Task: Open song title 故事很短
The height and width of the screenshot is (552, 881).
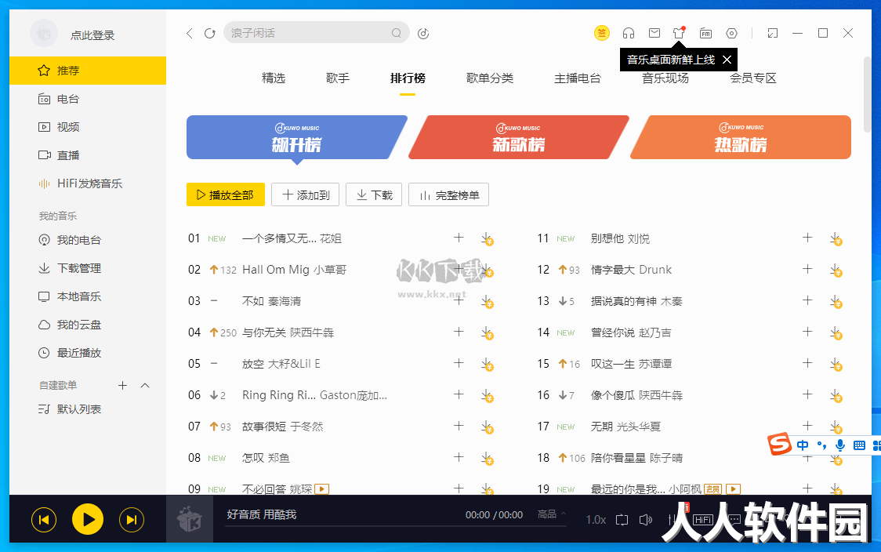Action: 264,427
